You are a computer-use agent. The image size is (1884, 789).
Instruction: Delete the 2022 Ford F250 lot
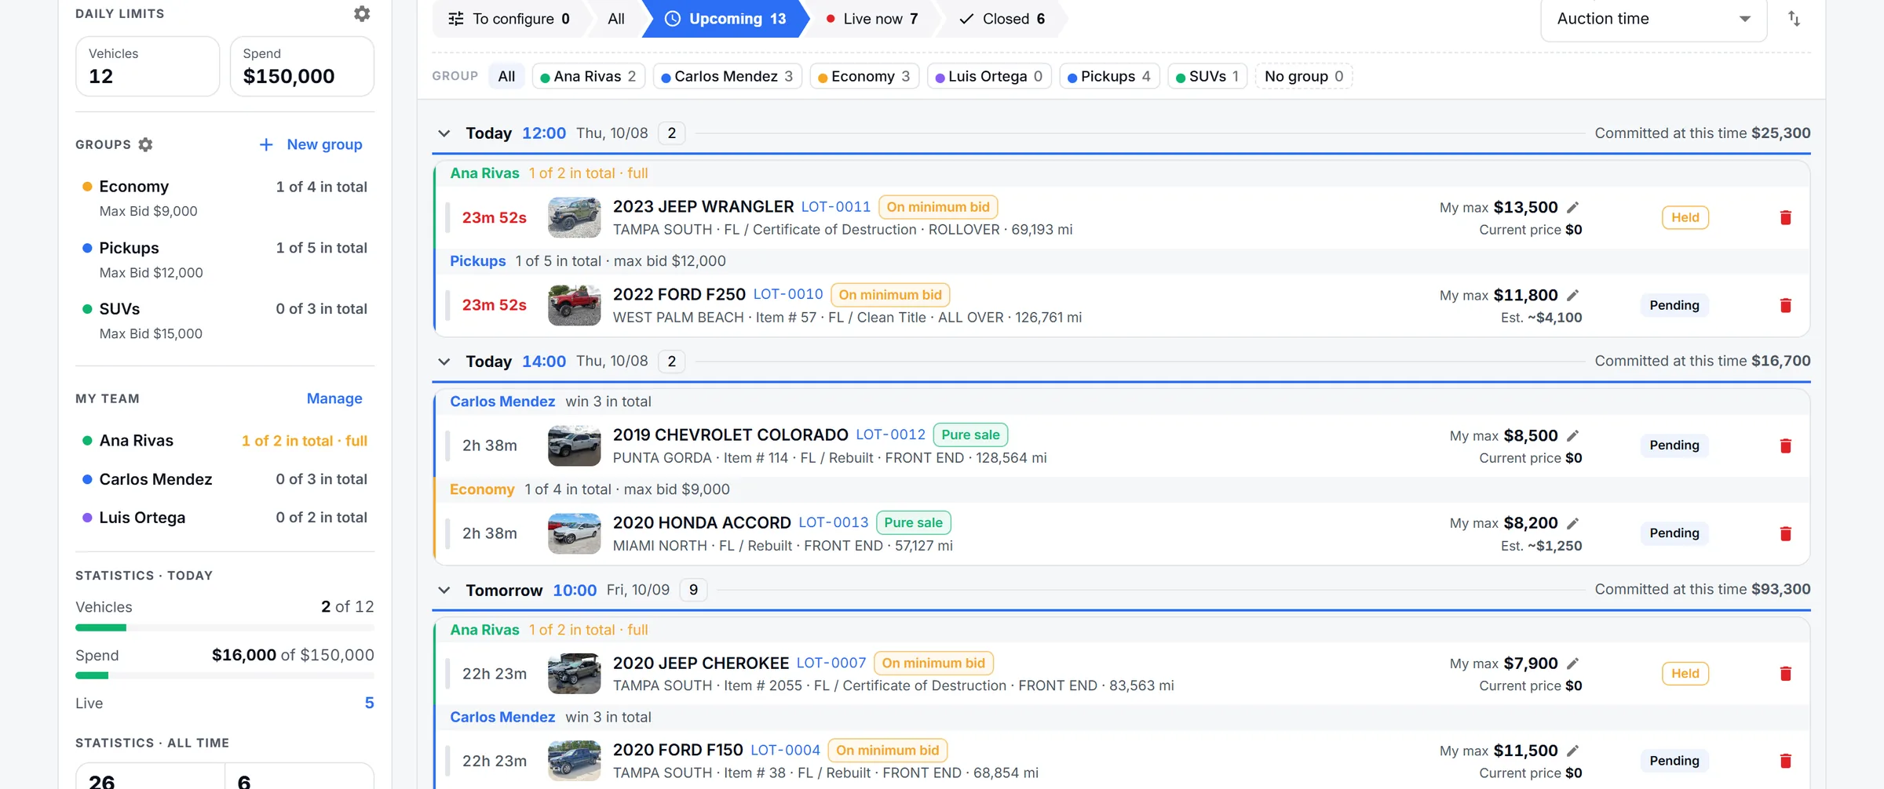1785,305
